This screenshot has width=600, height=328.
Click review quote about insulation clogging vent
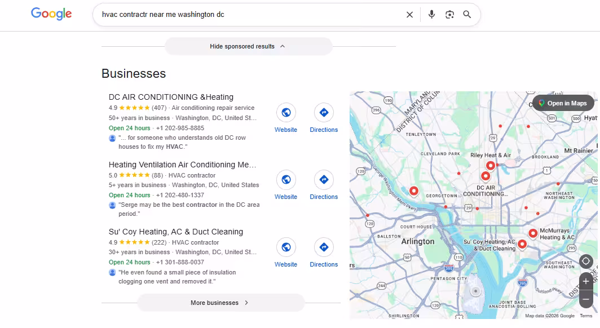[x=177, y=277]
